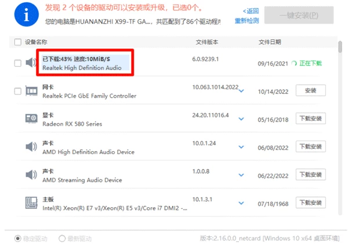
Task: Expand version dropdown for 10.063.1014.2022
Action: click(x=241, y=91)
